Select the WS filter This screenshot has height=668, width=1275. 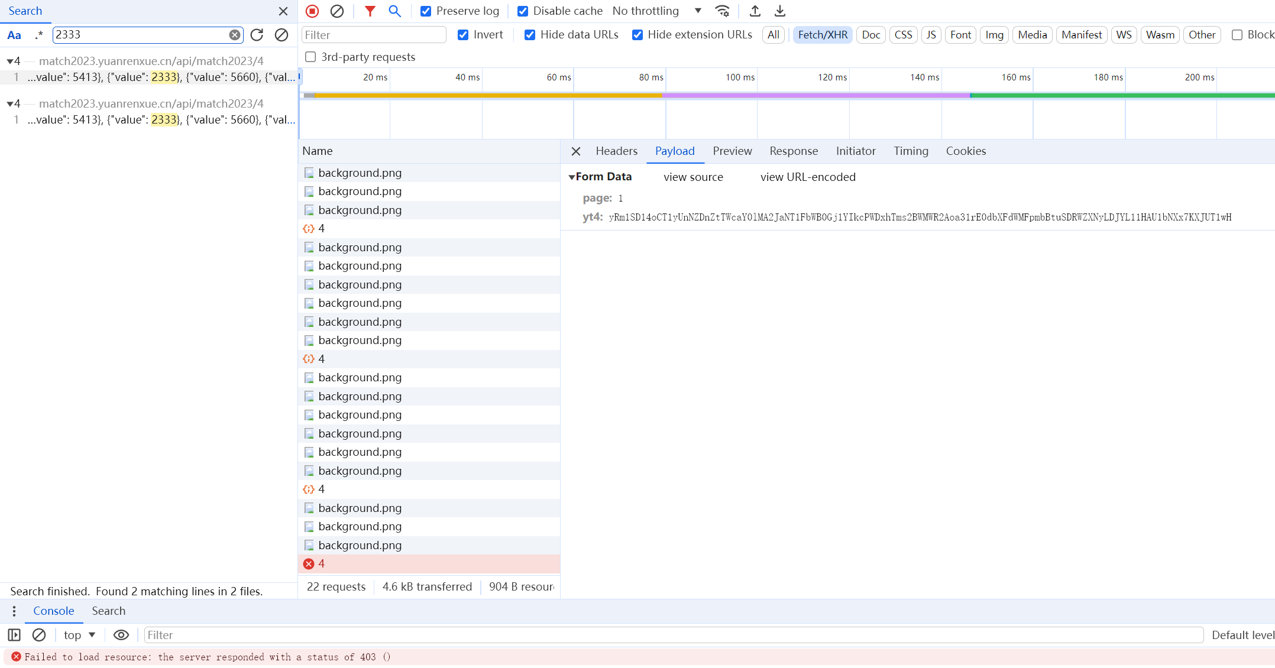point(1124,35)
